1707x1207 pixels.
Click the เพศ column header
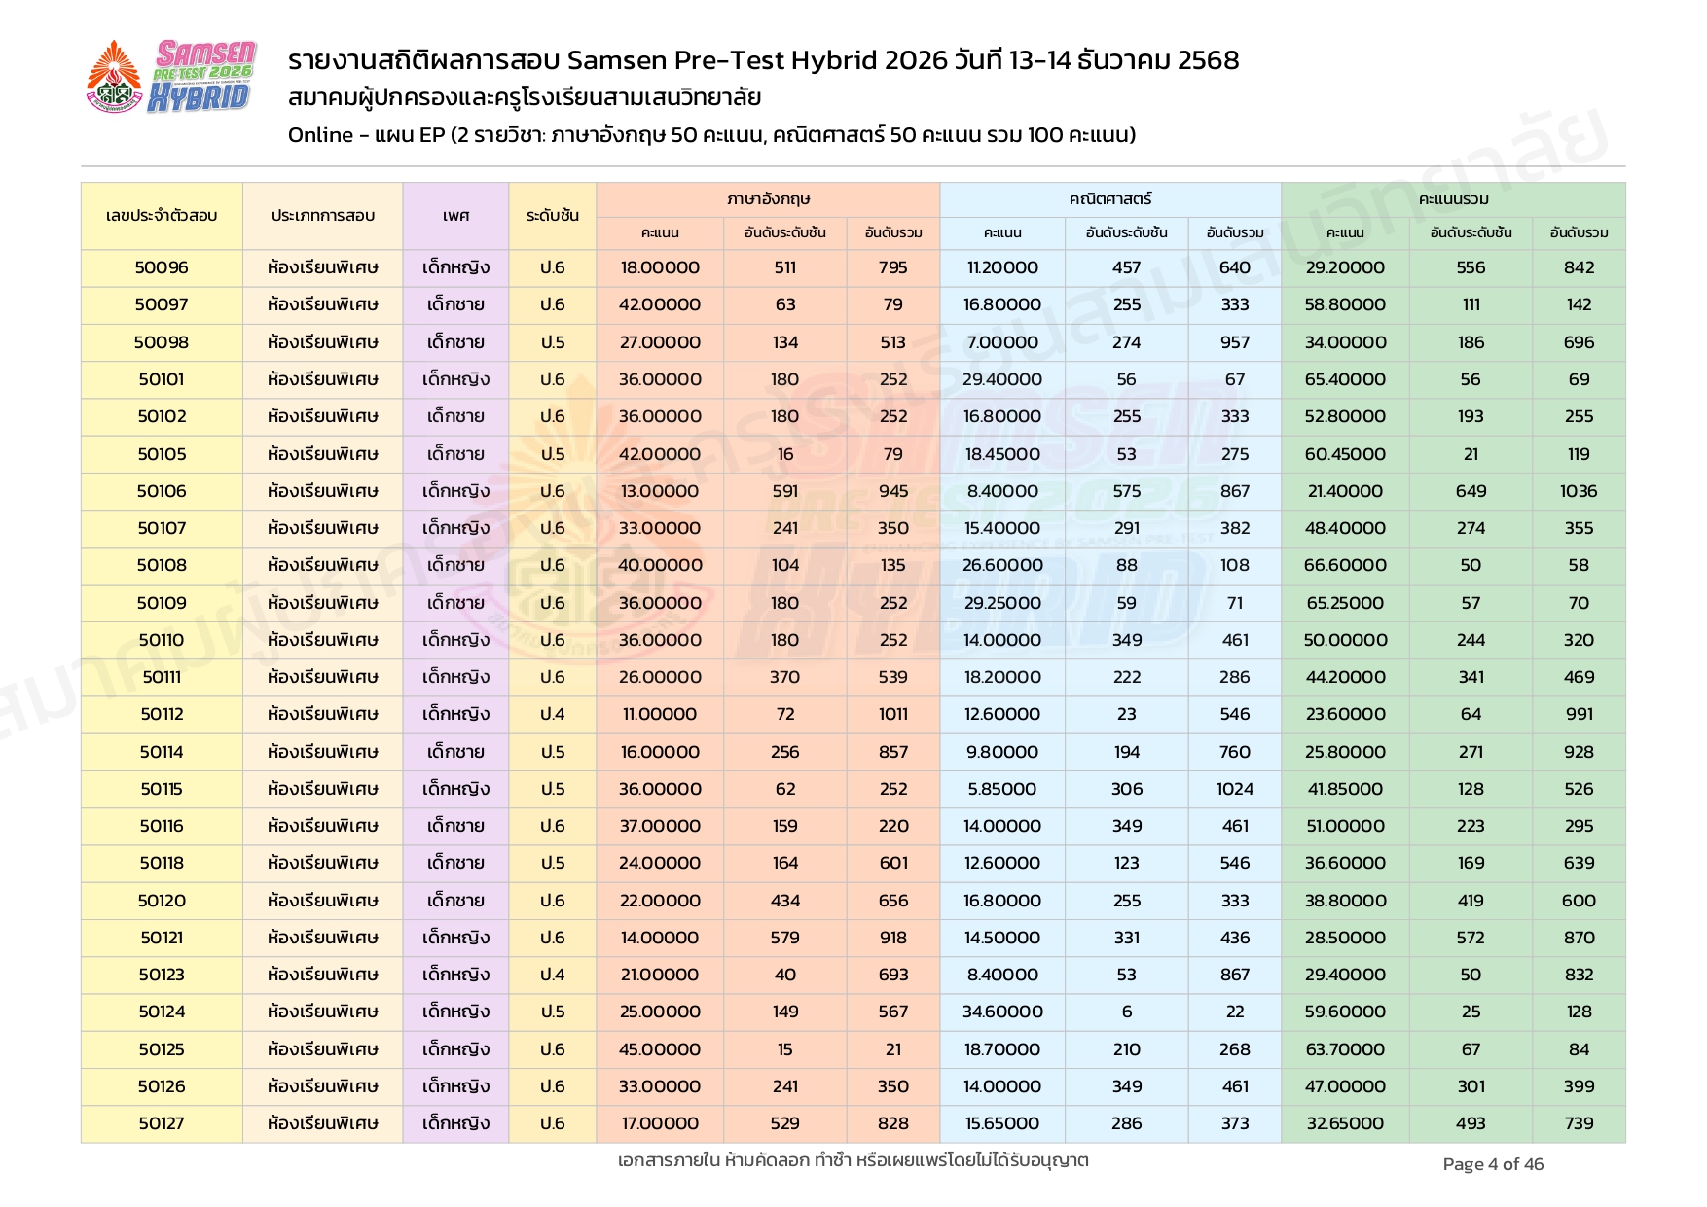(x=455, y=216)
